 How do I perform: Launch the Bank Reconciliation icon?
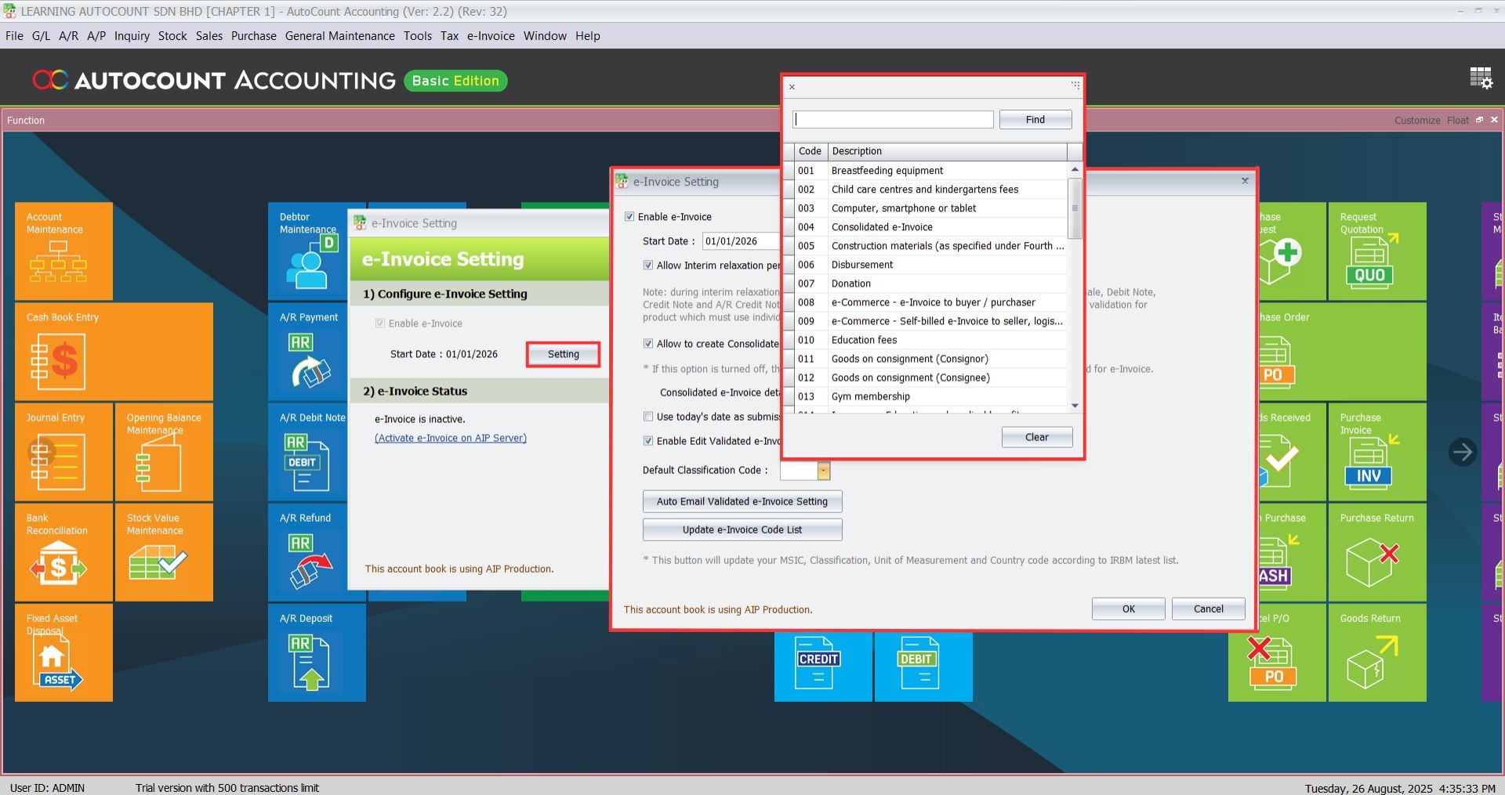point(58,562)
